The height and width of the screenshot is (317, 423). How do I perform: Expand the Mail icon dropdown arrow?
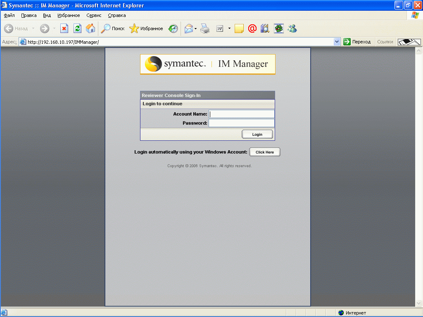(195, 28)
